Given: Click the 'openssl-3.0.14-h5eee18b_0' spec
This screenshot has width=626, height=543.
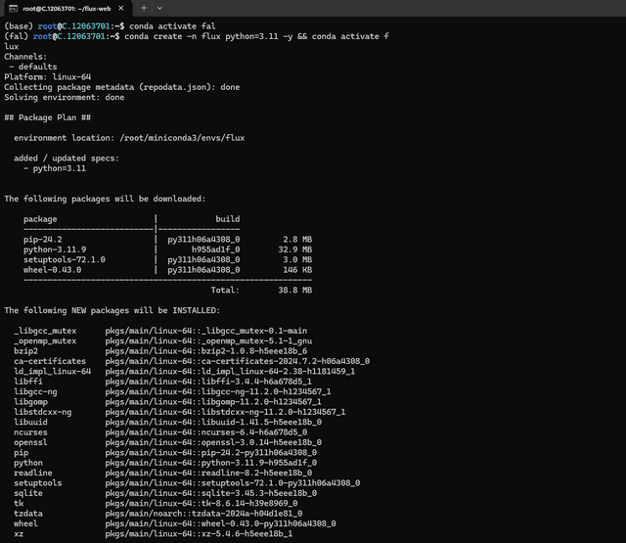Looking at the screenshot, I should (x=261, y=442).
